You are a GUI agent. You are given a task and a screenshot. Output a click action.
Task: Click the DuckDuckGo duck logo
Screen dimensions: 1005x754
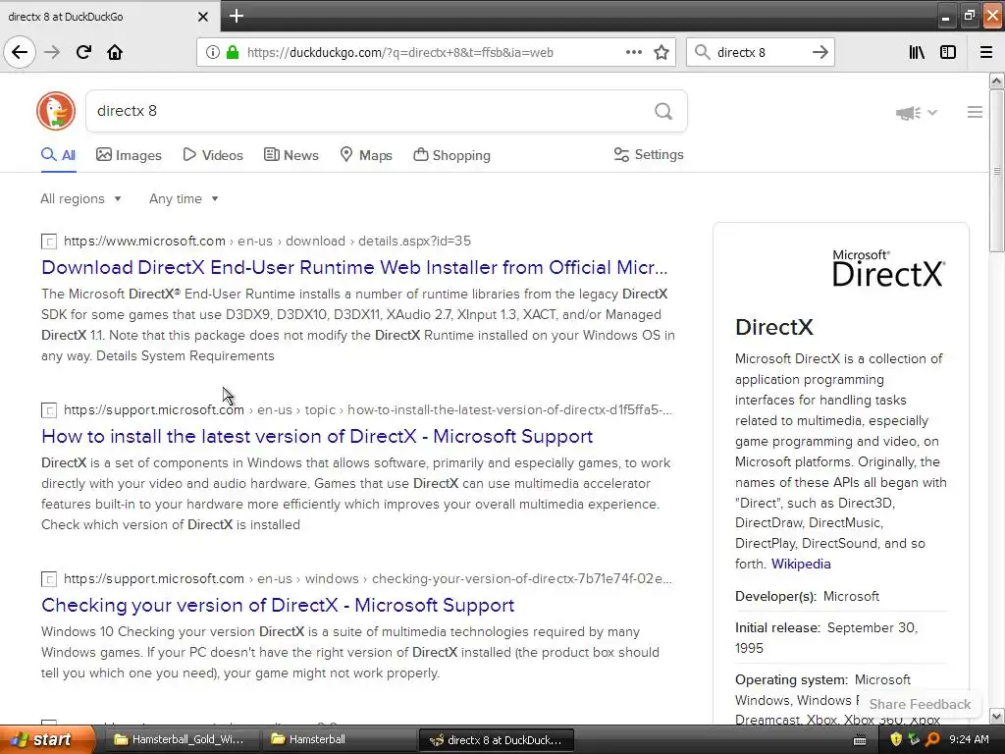point(56,110)
